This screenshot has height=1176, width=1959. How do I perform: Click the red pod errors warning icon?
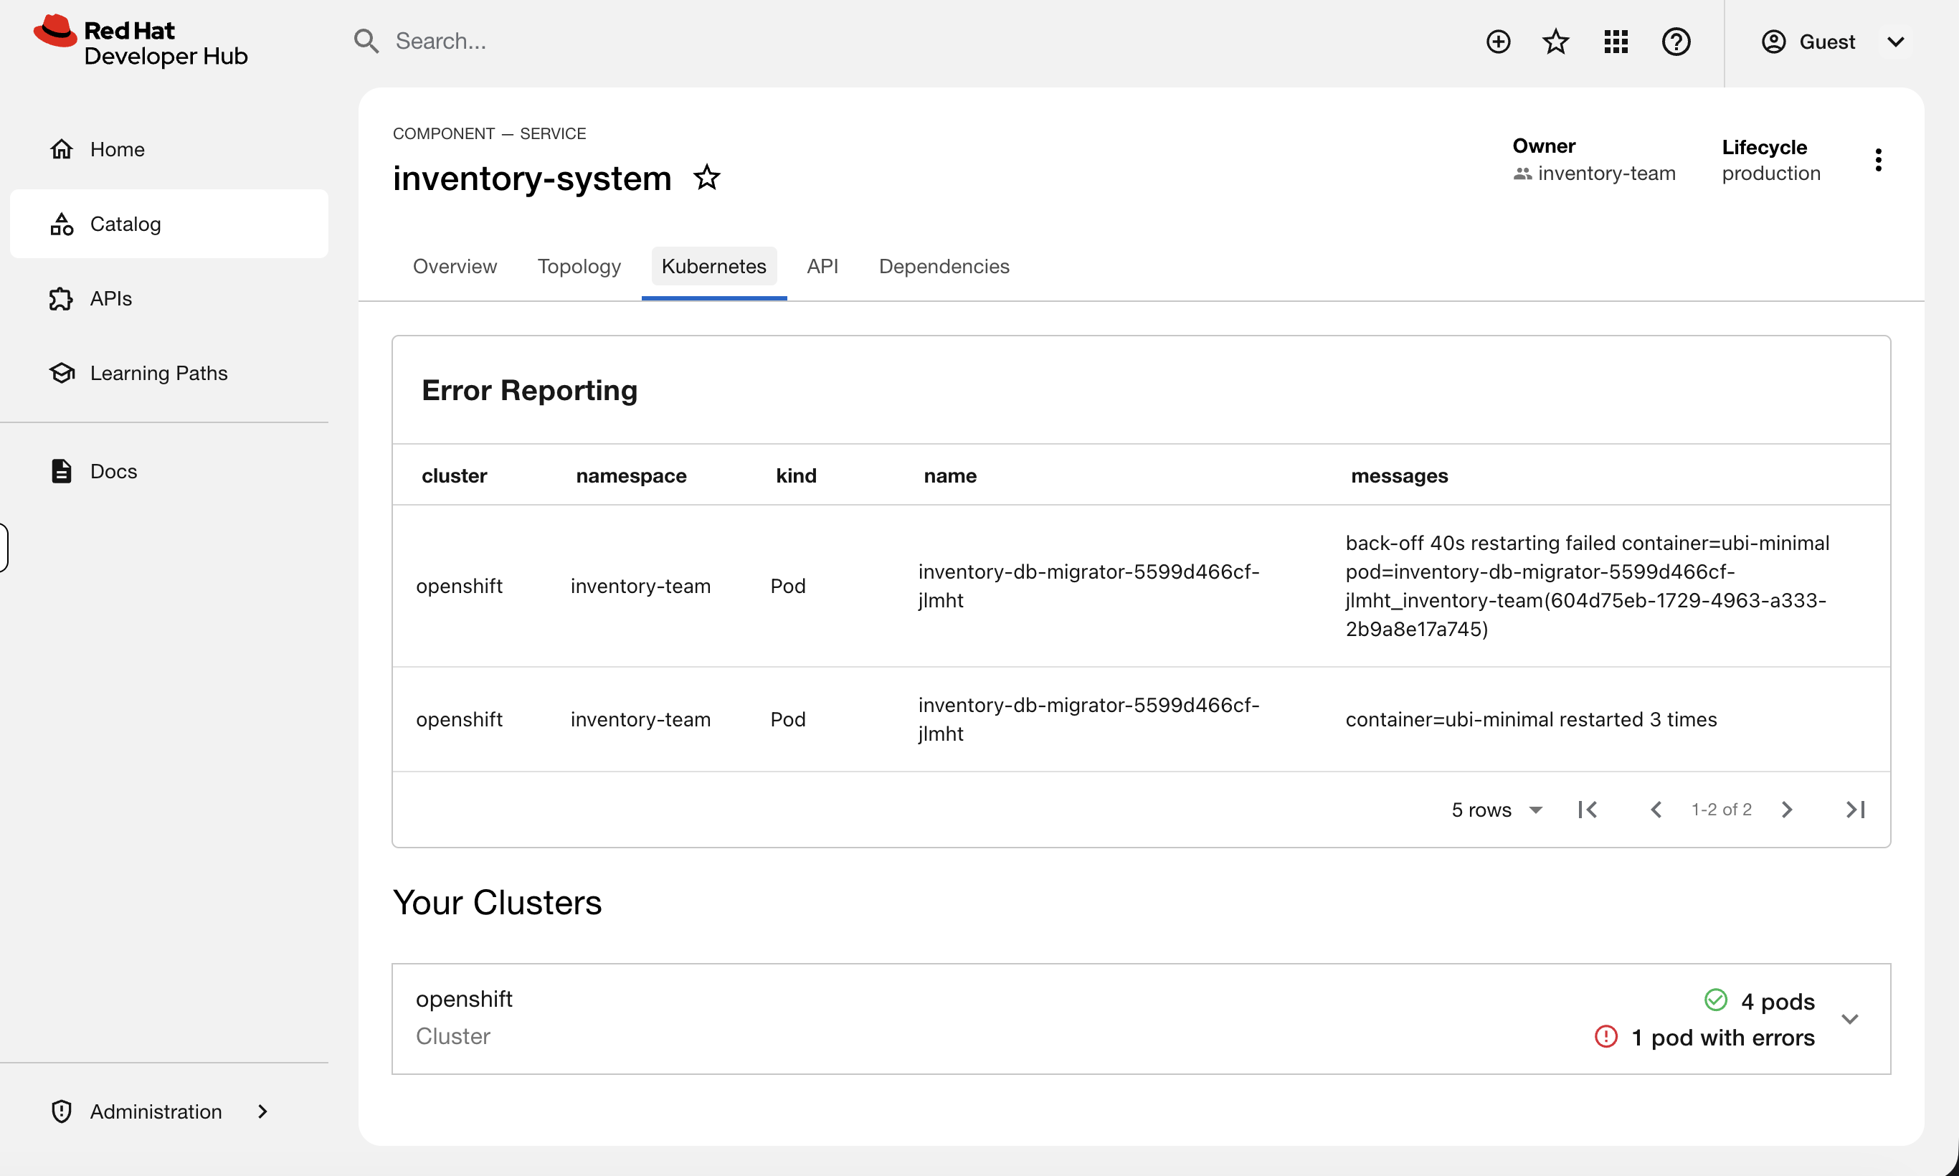(x=1605, y=1036)
